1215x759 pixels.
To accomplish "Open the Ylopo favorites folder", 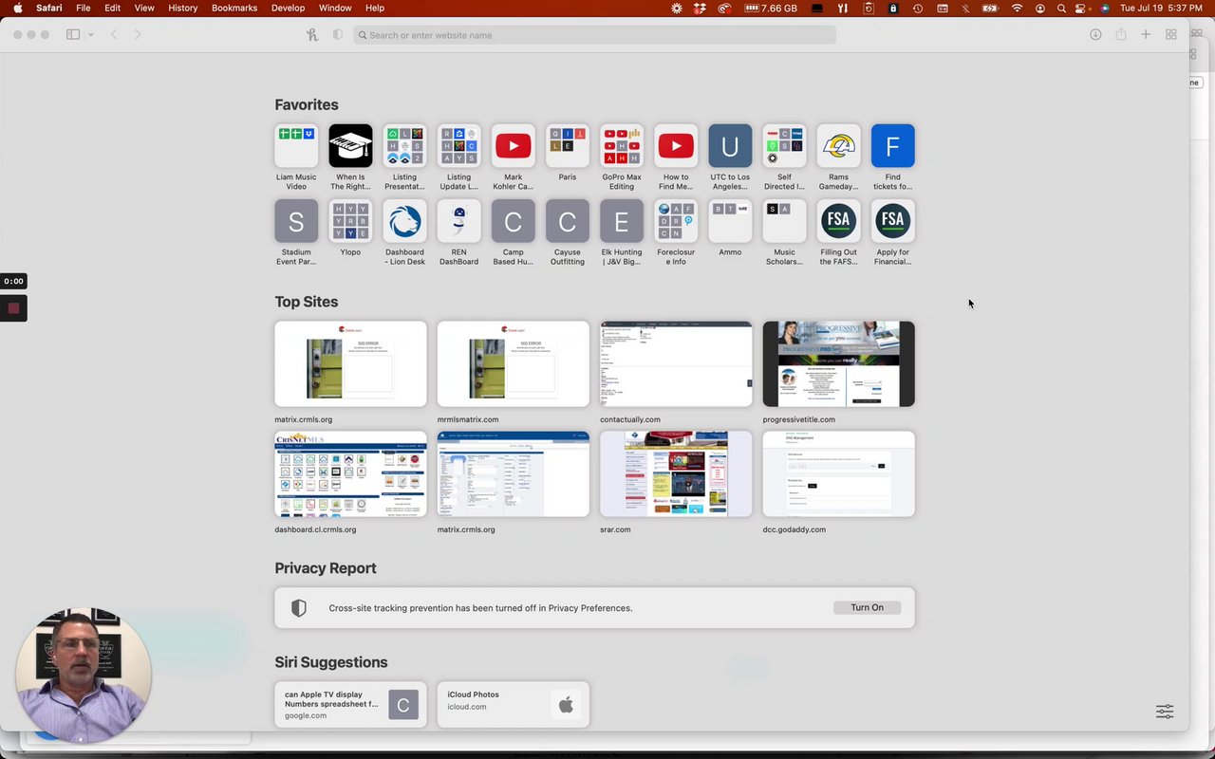I will 350,221.
